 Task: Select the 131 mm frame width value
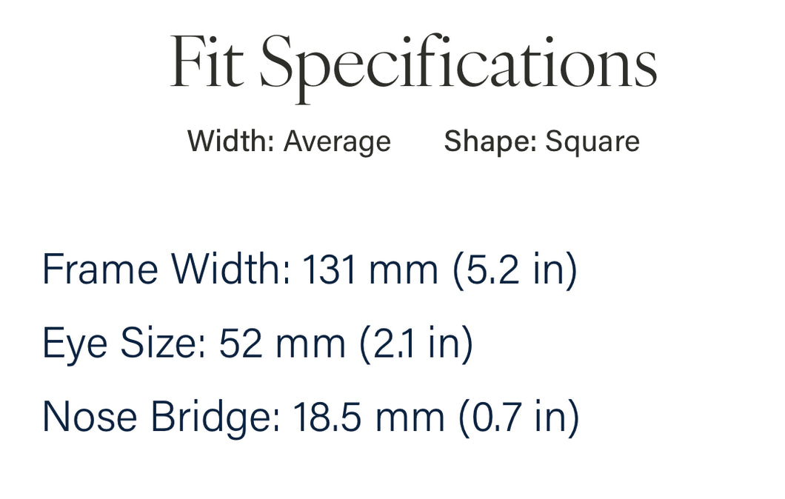coord(370,269)
